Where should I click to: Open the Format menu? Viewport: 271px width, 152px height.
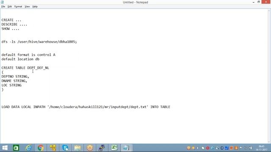pyautogui.click(x=18, y=7)
